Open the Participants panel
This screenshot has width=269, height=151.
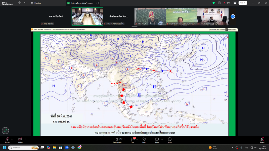pos(117,140)
